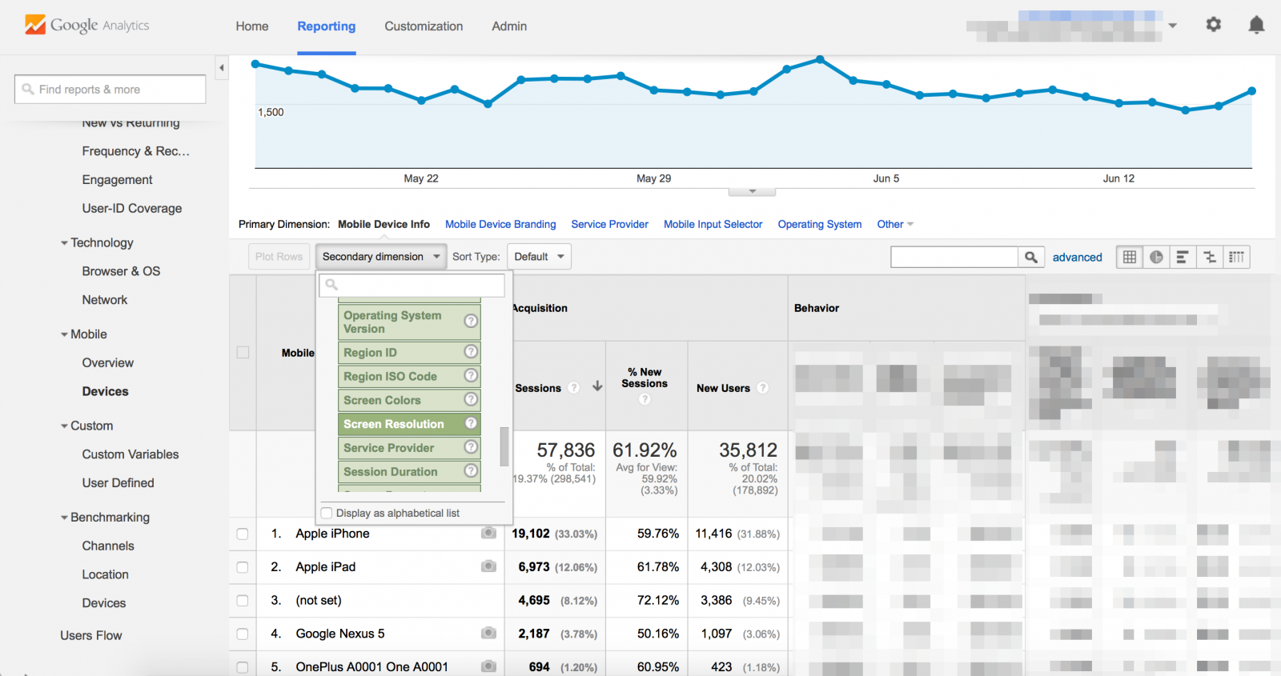1281x676 pixels.
Task: Switch to Performance bar view icon
Action: tap(1183, 257)
